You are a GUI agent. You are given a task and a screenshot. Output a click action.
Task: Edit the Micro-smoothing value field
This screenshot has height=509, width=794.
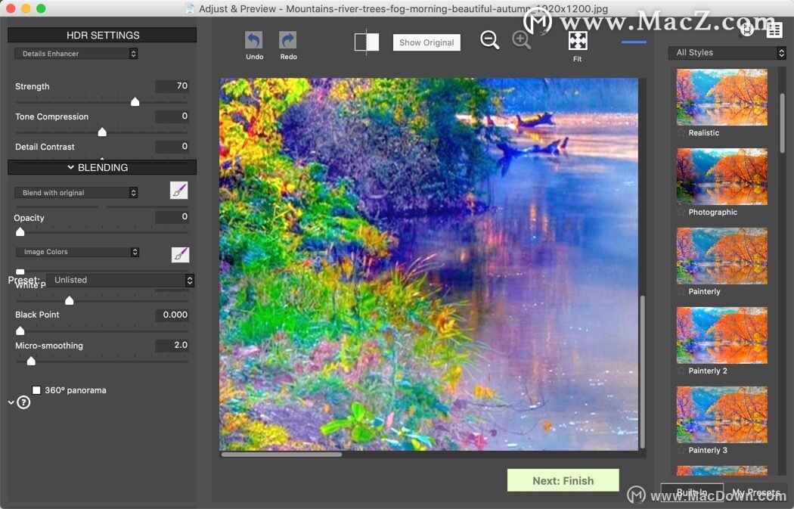point(172,345)
